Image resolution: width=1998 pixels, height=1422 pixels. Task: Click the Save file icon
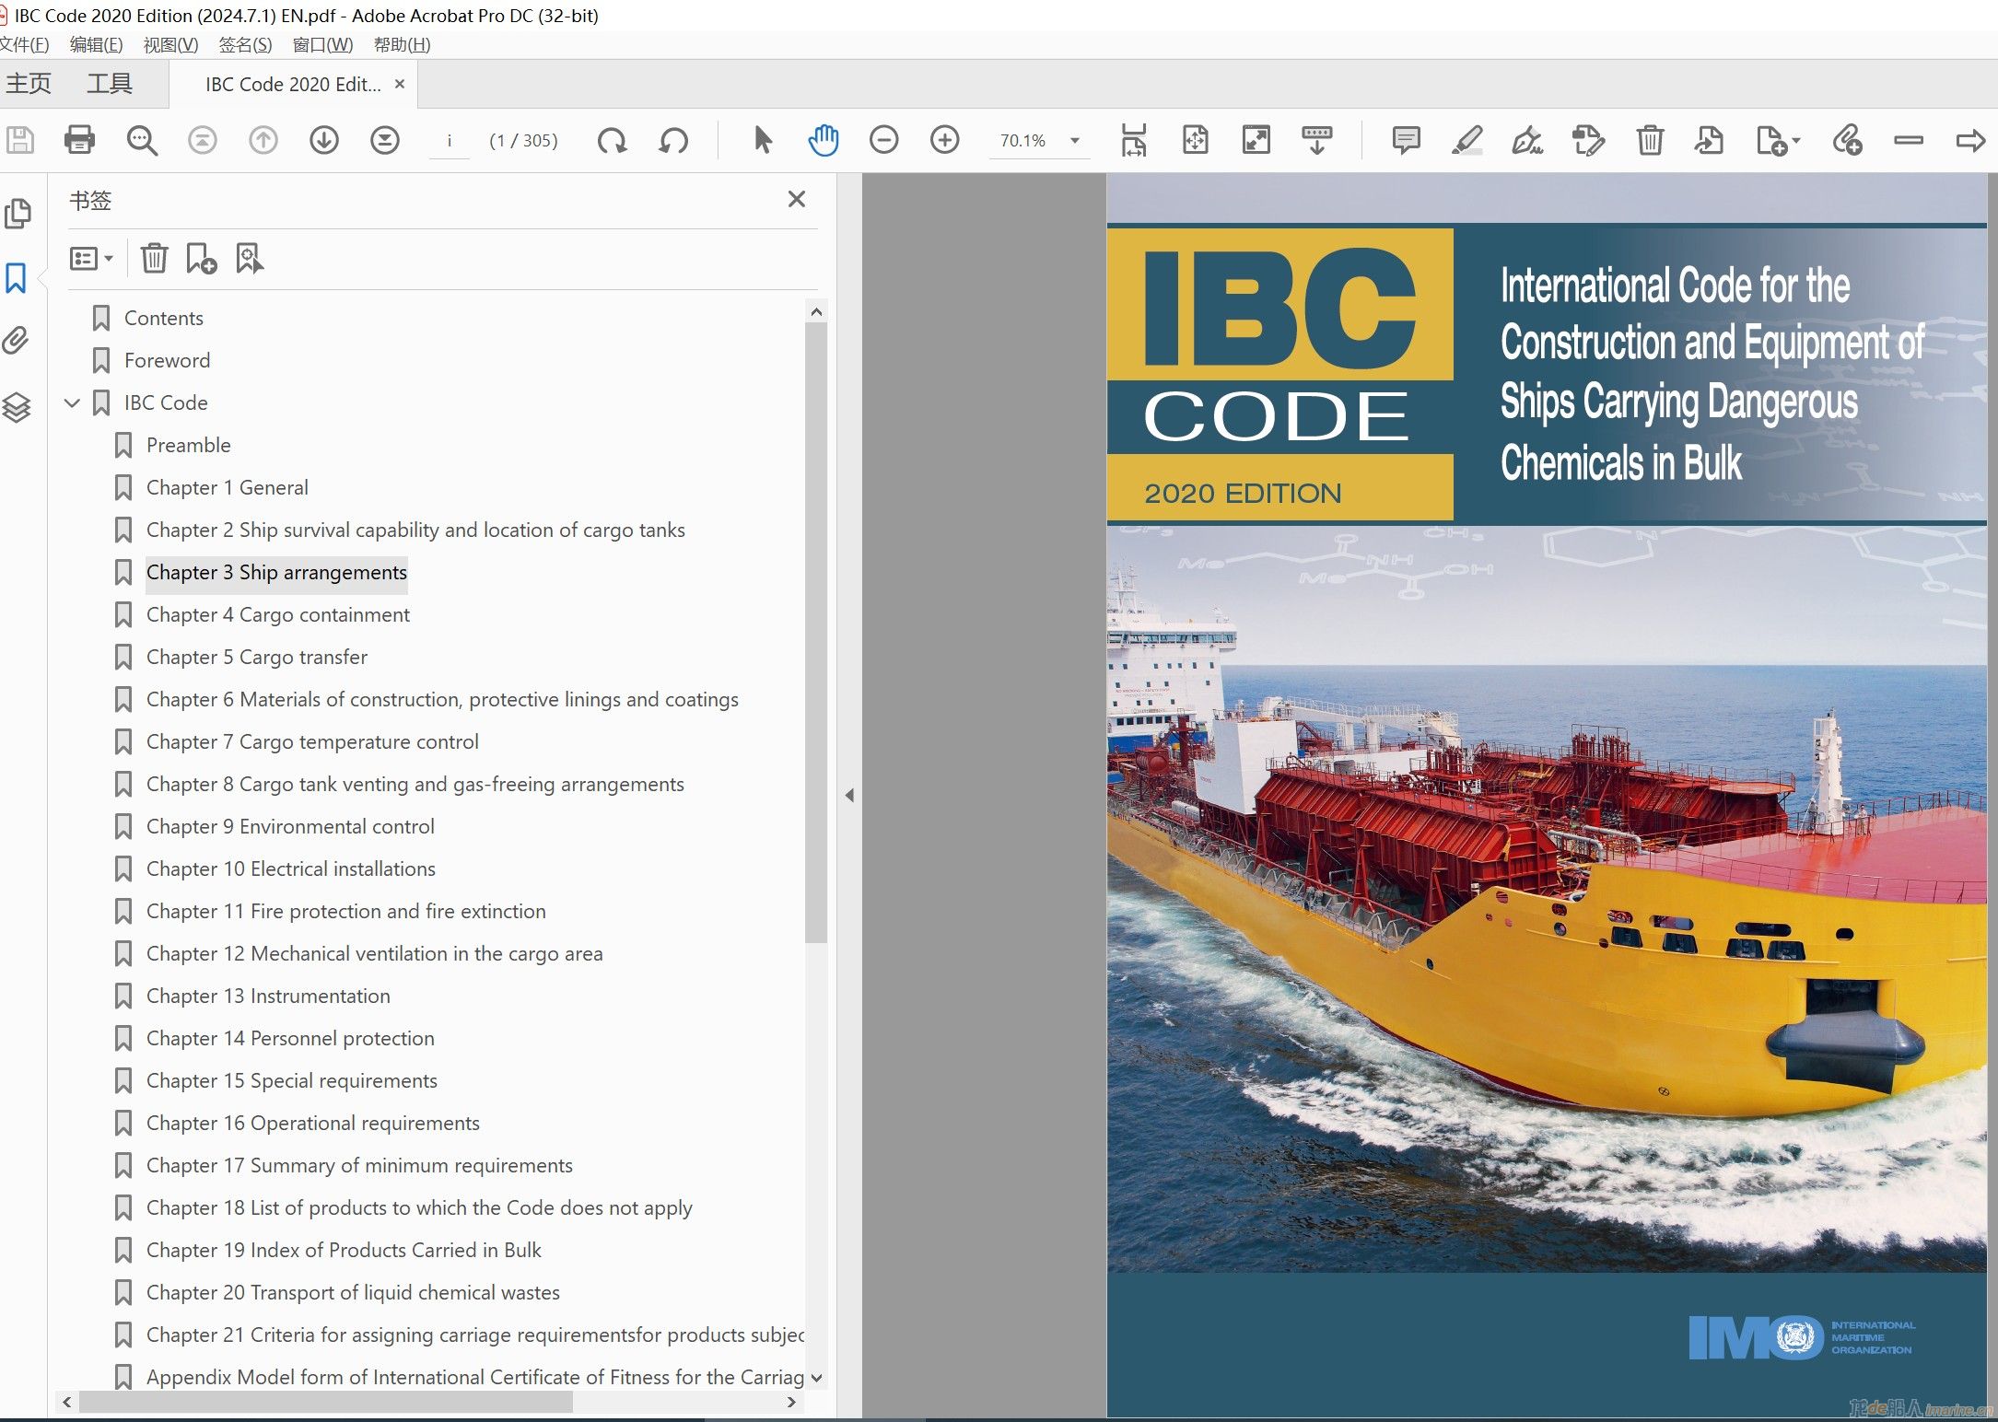[x=19, y=141]
